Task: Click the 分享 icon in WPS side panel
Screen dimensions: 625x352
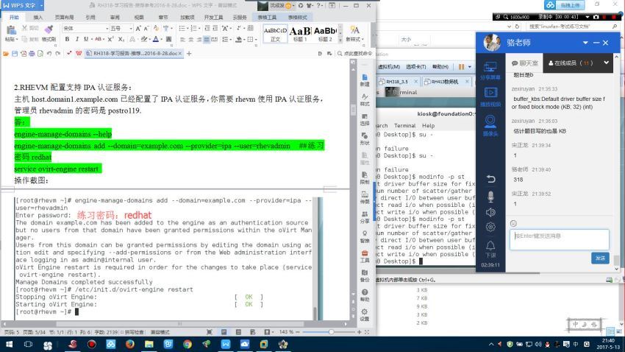Action: point(364,217)
